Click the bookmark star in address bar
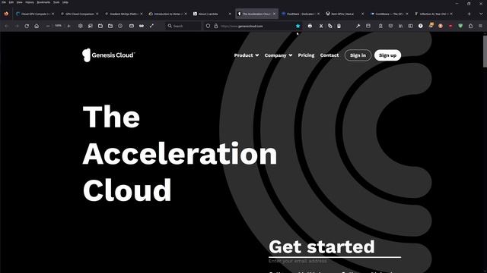This screenshot has height=273, width=487. [x=298, y=26]
